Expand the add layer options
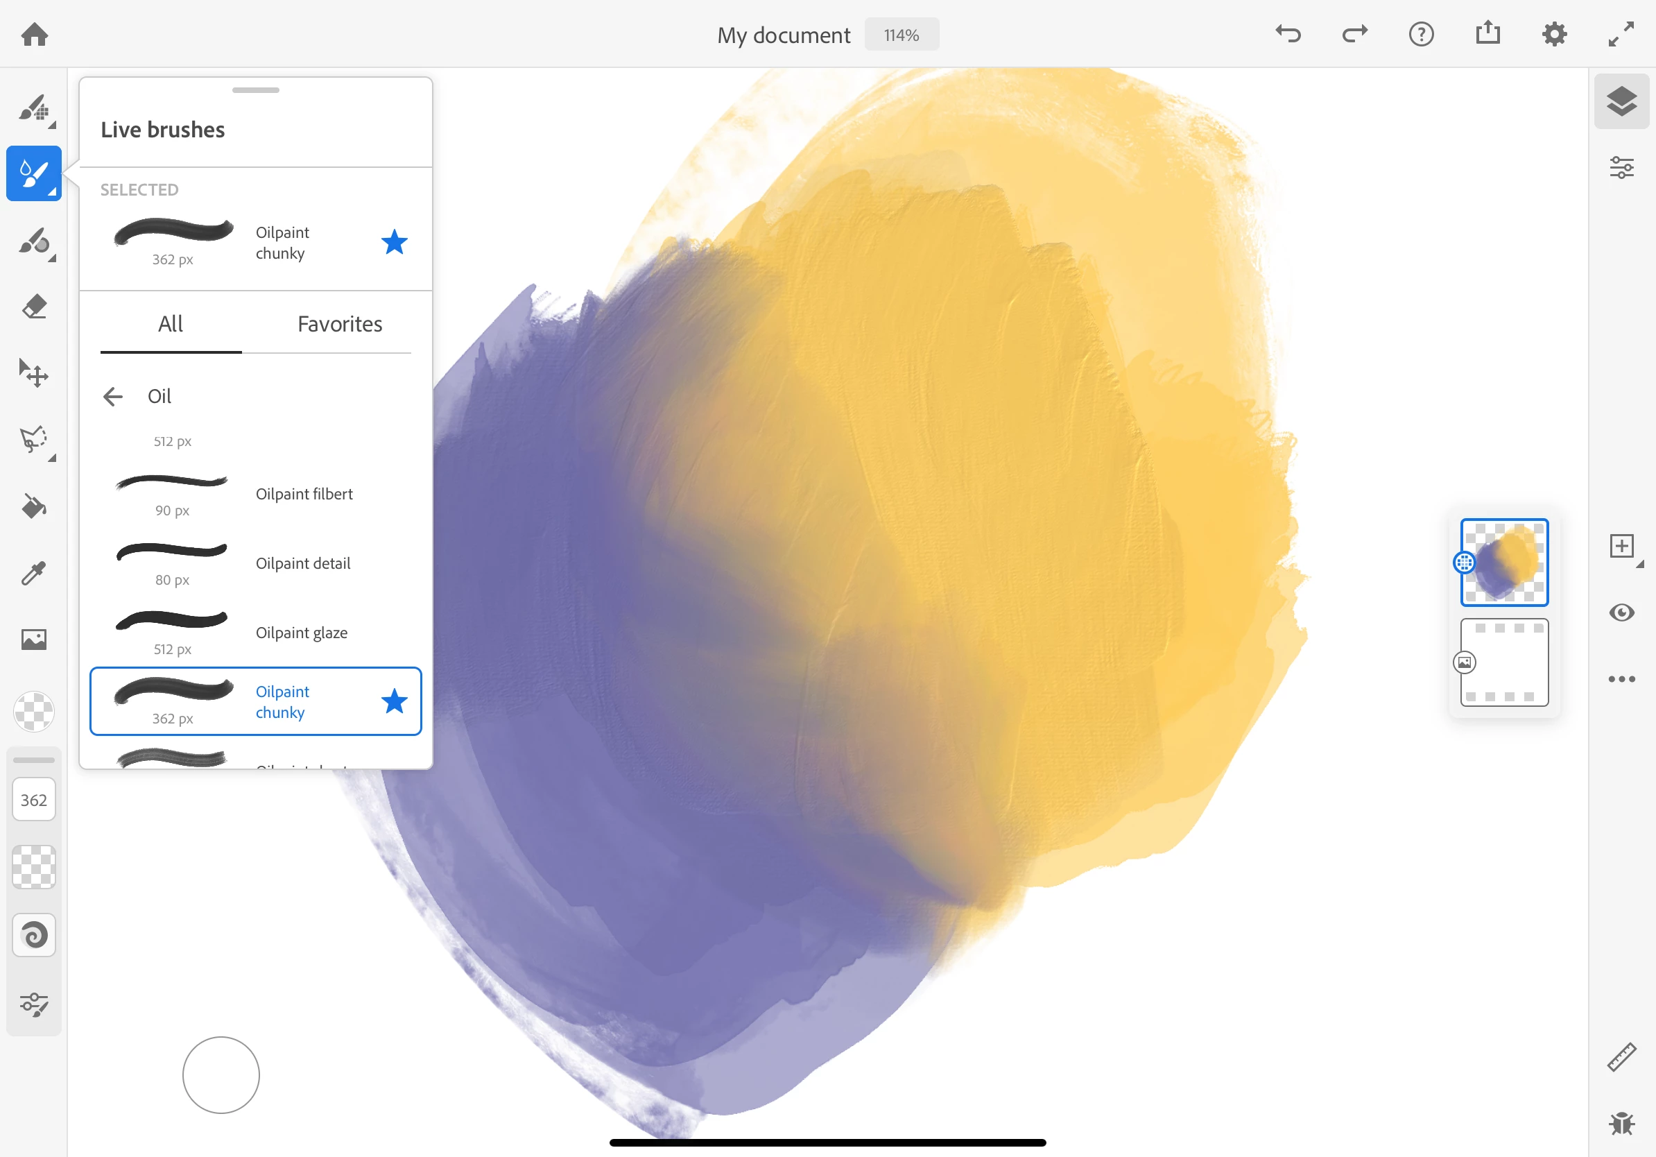Screen dimensions: 1656x1157 (1623, 547)
